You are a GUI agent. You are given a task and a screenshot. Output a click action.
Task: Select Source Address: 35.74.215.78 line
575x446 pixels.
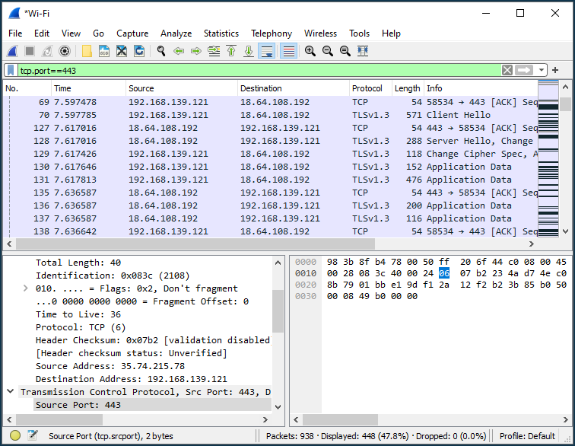tap(110, 366)
